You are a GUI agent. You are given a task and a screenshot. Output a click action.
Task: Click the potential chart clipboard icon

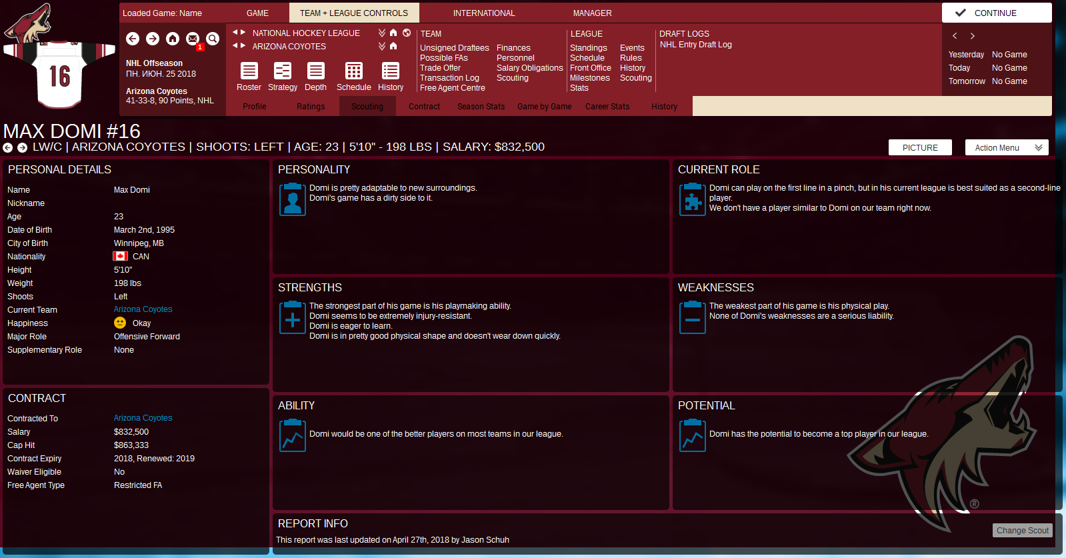pyautogui.click(x=693, y=435)
